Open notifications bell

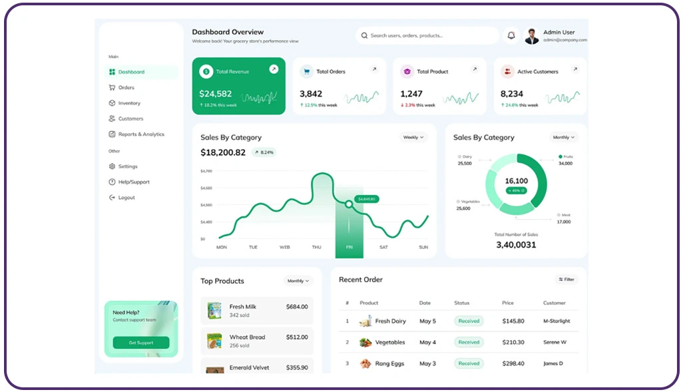[511, 36]
